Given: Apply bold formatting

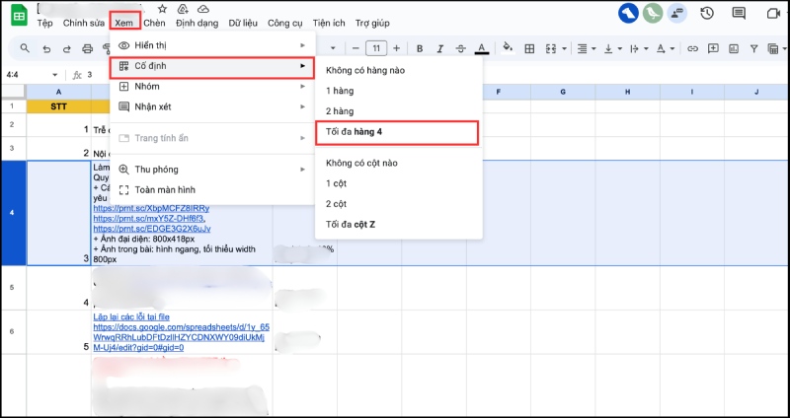Looking at the screenshot, I should 419,48.
